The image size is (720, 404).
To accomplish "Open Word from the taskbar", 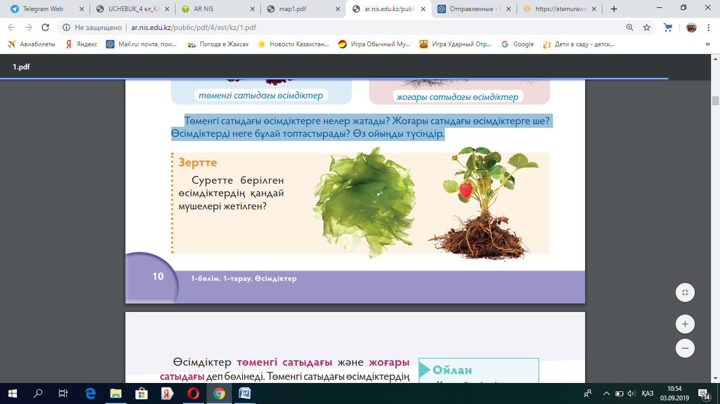I will coord(245,393).
